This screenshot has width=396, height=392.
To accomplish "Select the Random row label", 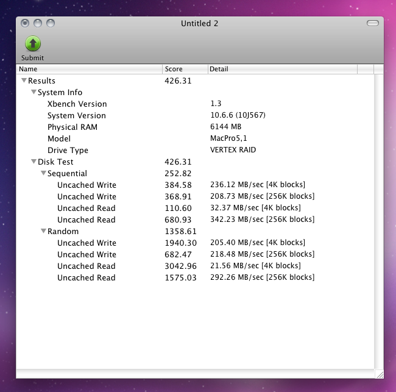I will point(63,231).
